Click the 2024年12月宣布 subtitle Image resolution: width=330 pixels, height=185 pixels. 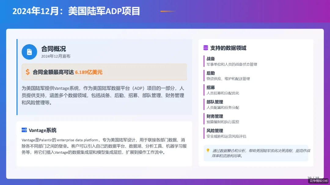tap(56, 56)
